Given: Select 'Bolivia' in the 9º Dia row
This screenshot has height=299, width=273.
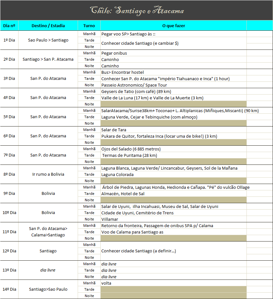Looking at the screenshot, I should (x=48, y=194).
